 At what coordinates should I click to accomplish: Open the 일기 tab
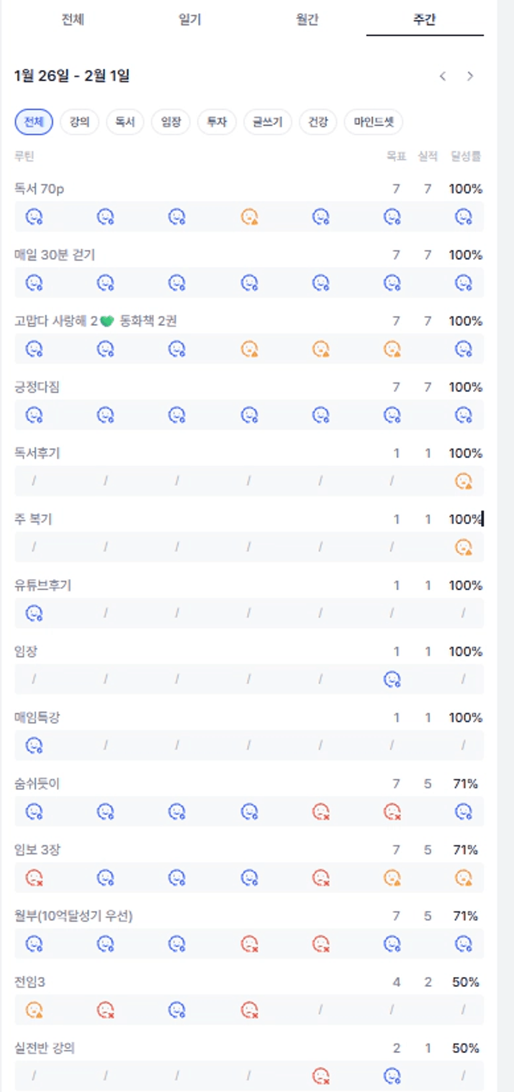click(x=190, y=20)
